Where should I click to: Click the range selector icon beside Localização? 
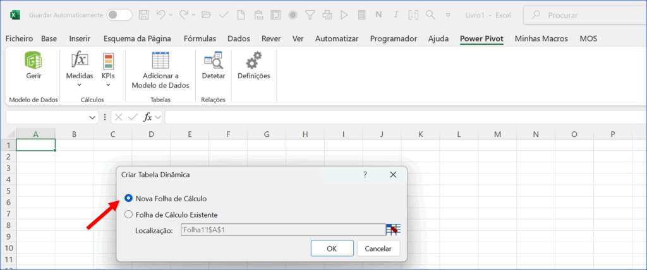click(x=393, y=230)
